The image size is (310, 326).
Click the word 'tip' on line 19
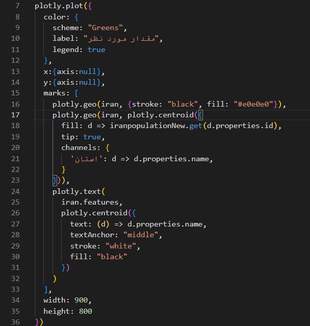pos(68,137)
